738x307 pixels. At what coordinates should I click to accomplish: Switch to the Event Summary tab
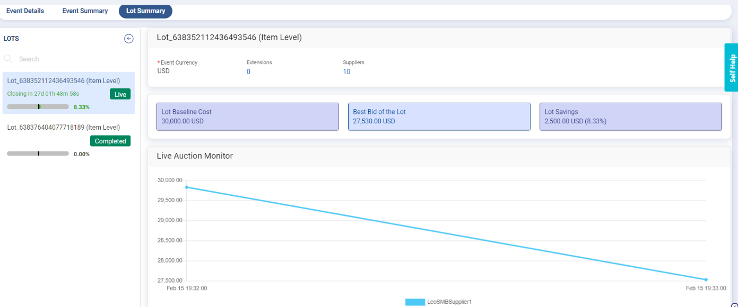click(x=85, y=11)
